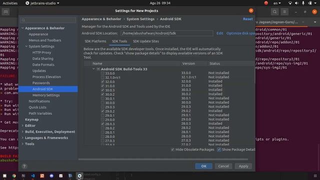The height and width of the screenshot is (180, 320).
Task: Open the terminal window's hamburger menu
Action: click(x=284, y=12)
